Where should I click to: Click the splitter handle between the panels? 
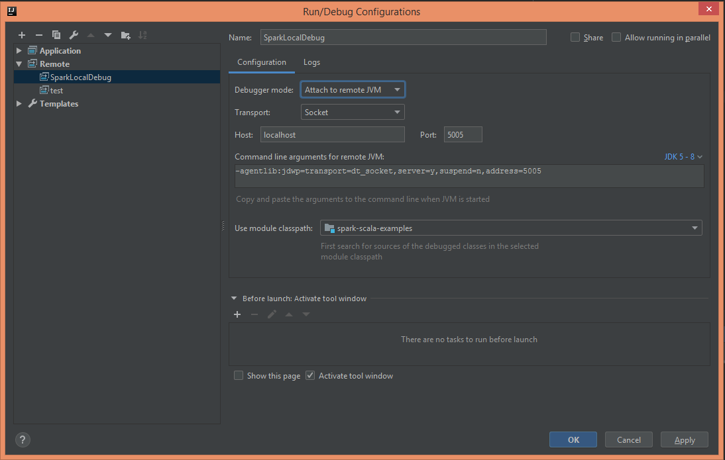click(223, 226)
